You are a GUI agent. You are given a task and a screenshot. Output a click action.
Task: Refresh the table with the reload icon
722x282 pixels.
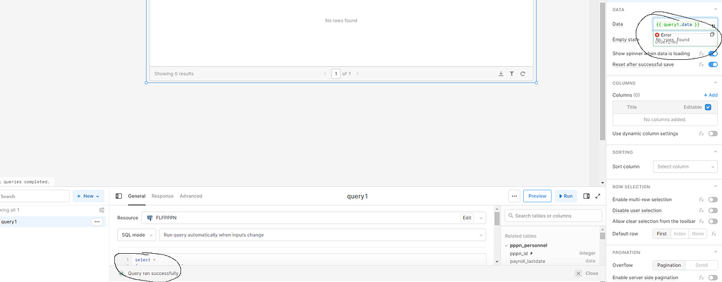tap(522, 74)
